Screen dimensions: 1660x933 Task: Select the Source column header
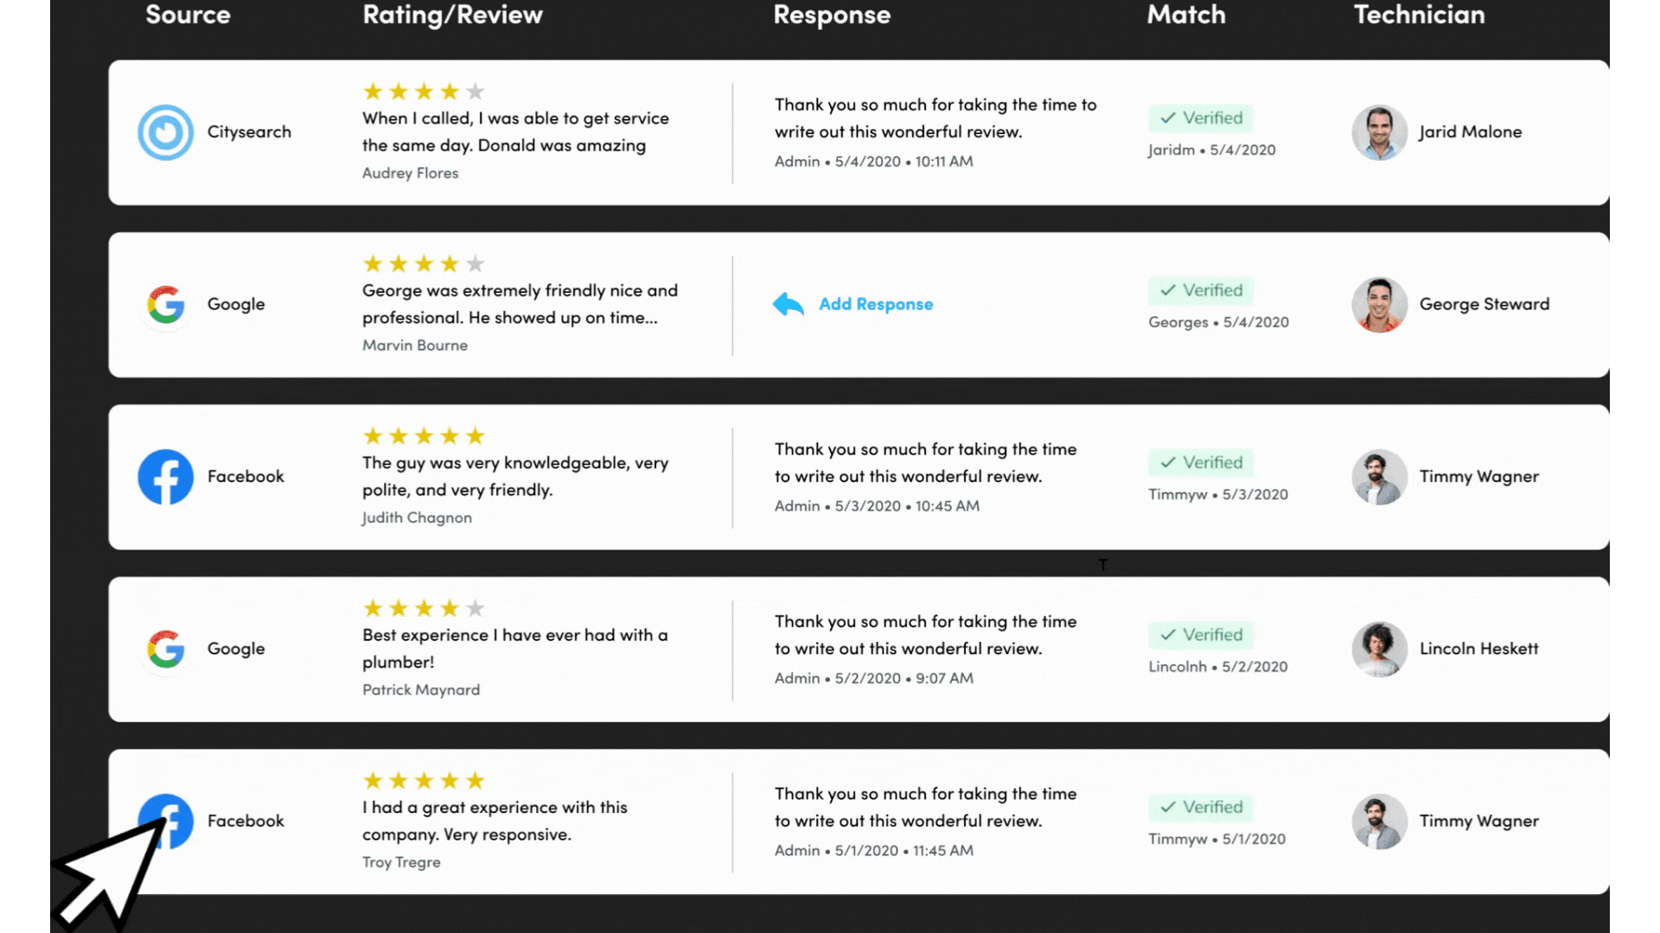[188, 15]
